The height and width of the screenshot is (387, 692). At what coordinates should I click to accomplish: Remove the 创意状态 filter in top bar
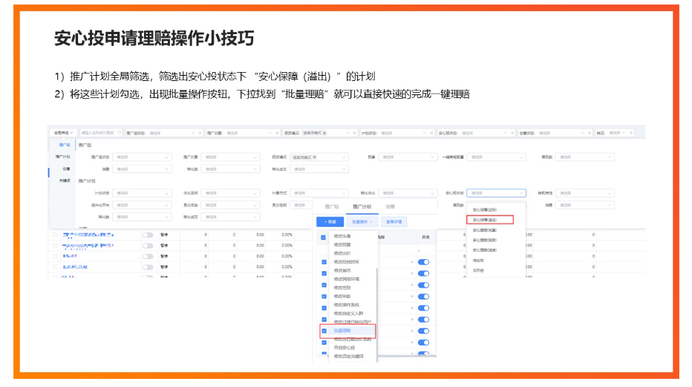pos(590,133)
